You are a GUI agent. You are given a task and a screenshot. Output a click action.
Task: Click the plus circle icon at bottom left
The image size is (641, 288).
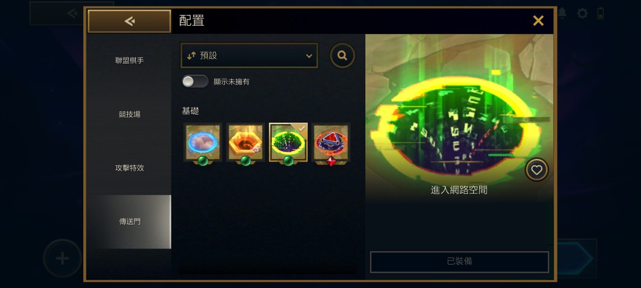62,259
